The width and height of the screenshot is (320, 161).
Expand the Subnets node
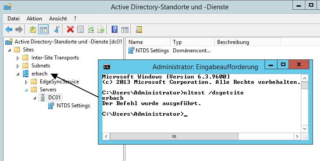(x=18, y=66)
